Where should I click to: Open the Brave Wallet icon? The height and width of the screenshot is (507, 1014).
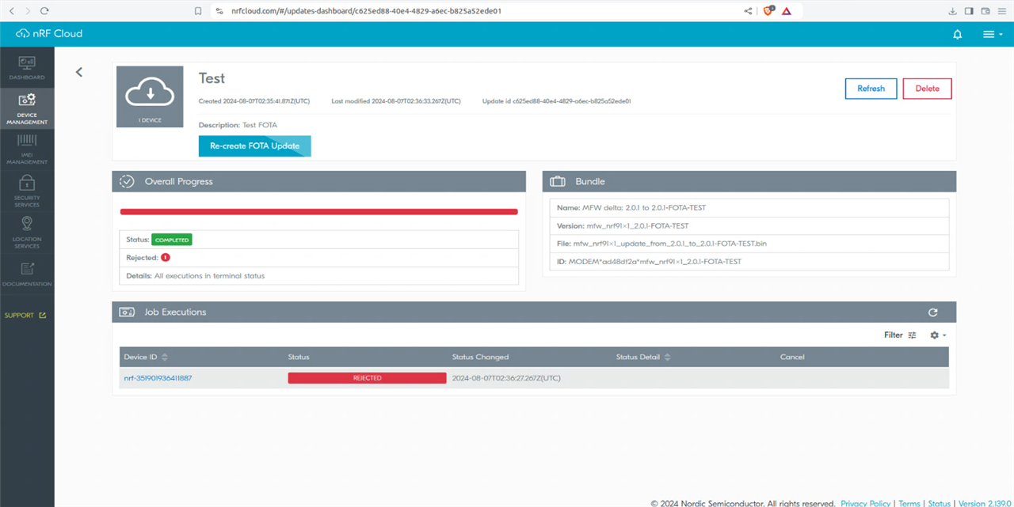985,11
